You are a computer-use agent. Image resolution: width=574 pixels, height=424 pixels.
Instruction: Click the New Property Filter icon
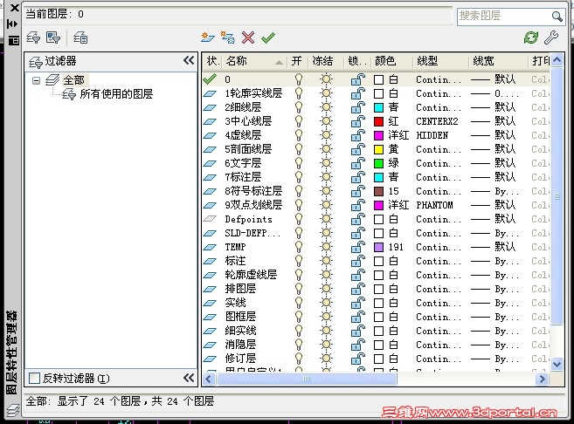click(x=33, y=38)
